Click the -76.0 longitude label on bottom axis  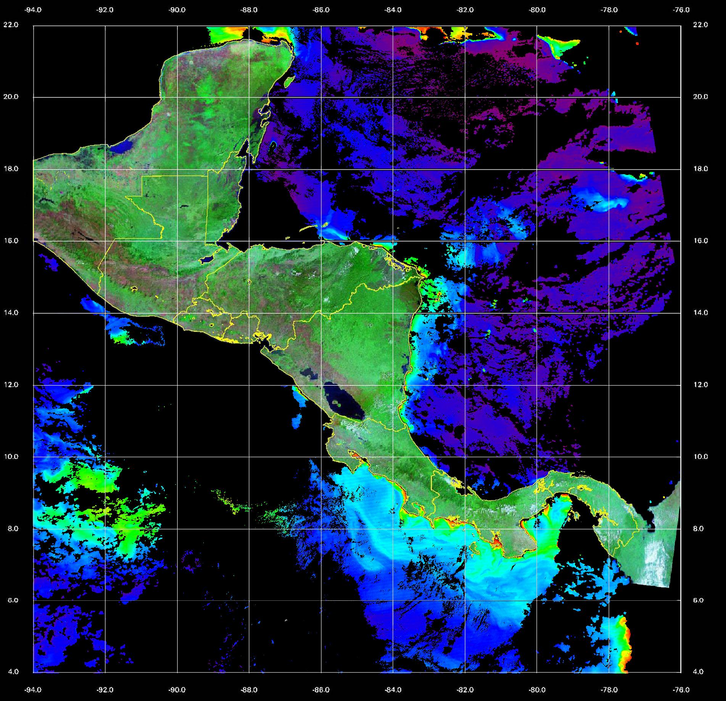681,690
